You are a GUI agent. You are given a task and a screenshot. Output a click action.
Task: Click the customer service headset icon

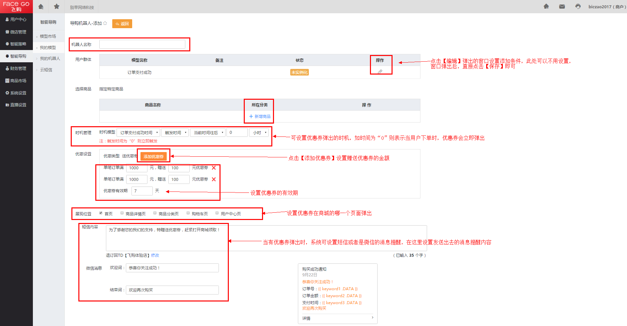[578, 7]
